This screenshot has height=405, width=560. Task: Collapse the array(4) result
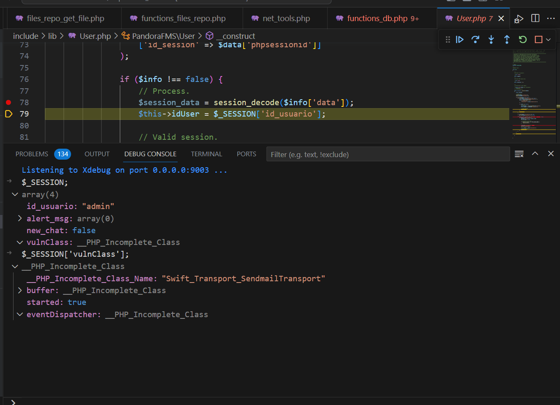click(x=15, y=195)
